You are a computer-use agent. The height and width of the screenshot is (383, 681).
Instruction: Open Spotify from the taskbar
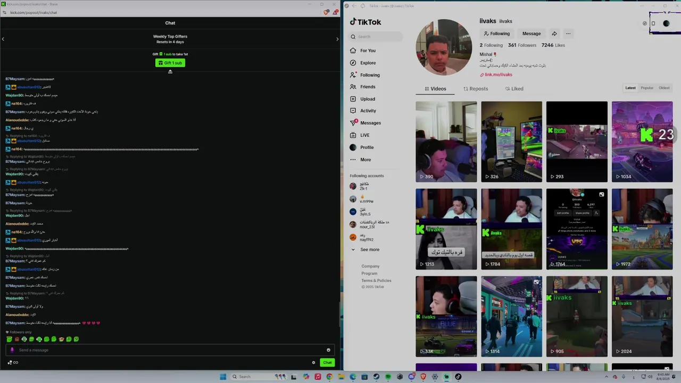(x=388, y=377)
